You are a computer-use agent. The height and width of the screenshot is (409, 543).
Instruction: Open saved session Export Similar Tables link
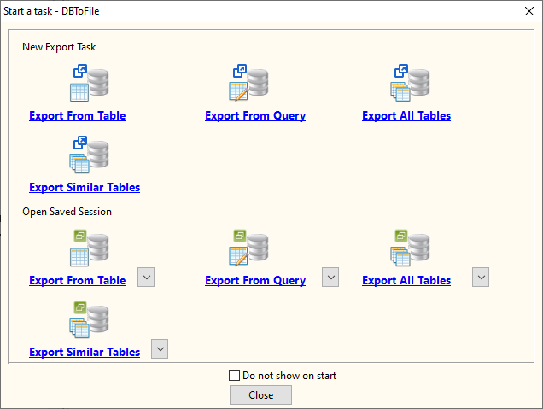(x=85, y=352)
